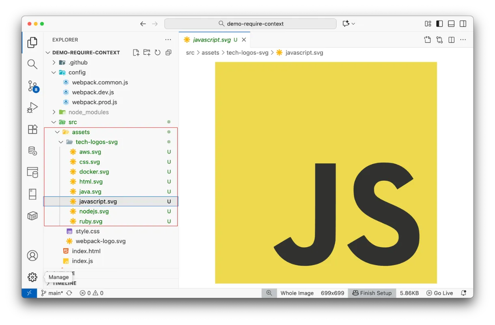Toggle the primary side bar visibility
The width and height of the screenshot is (495, 325).
[x=439, y=24]
